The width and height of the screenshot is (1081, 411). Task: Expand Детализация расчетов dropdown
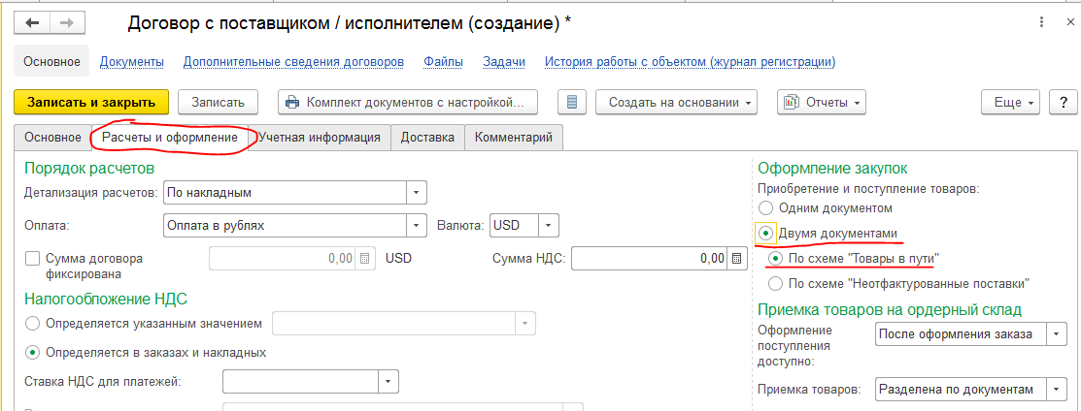416,192
